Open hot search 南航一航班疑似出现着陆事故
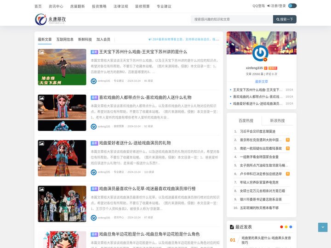The height and width of the screenshot is (248, 331). click(x=261, y=148)
